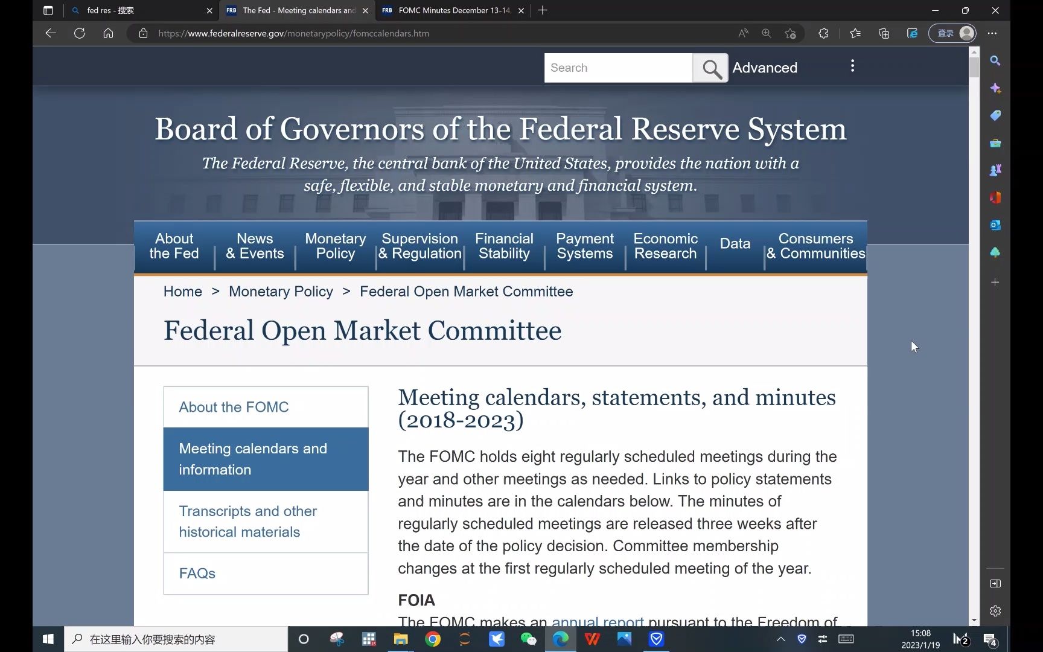Click the browser address bar URL
This screenshot has width=1043, height=652.
(x=294, y=33)
